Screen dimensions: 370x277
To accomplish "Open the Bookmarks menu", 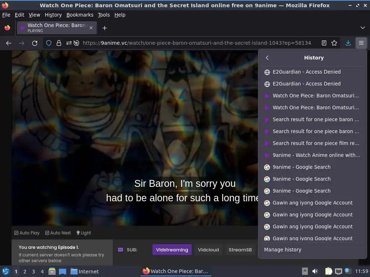I will coord(80,15).
